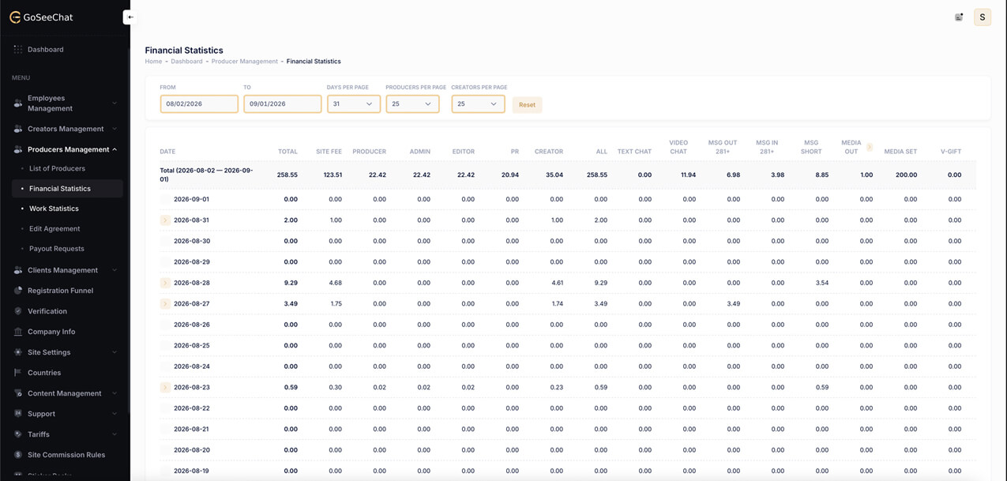
Task: Click the From date field
Action: click(x=199, y=103)
